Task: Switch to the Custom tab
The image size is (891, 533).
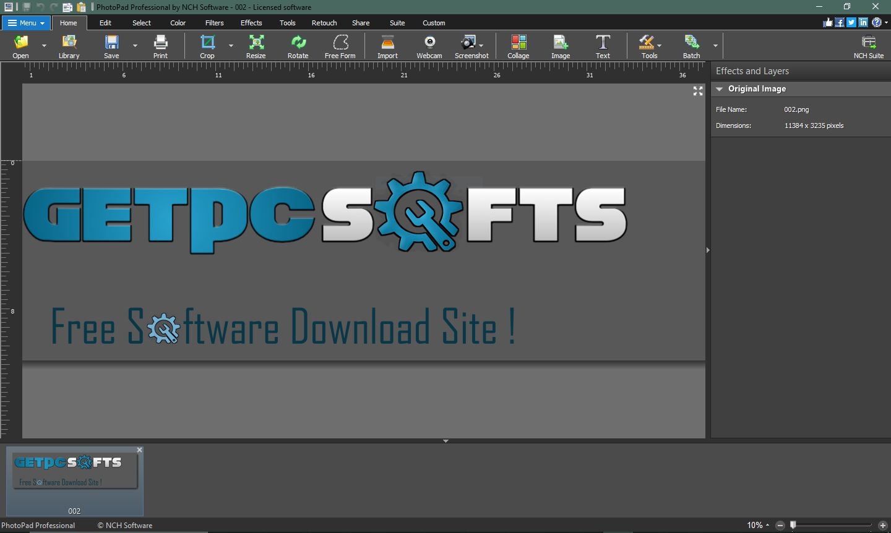Action: (434, 23)
